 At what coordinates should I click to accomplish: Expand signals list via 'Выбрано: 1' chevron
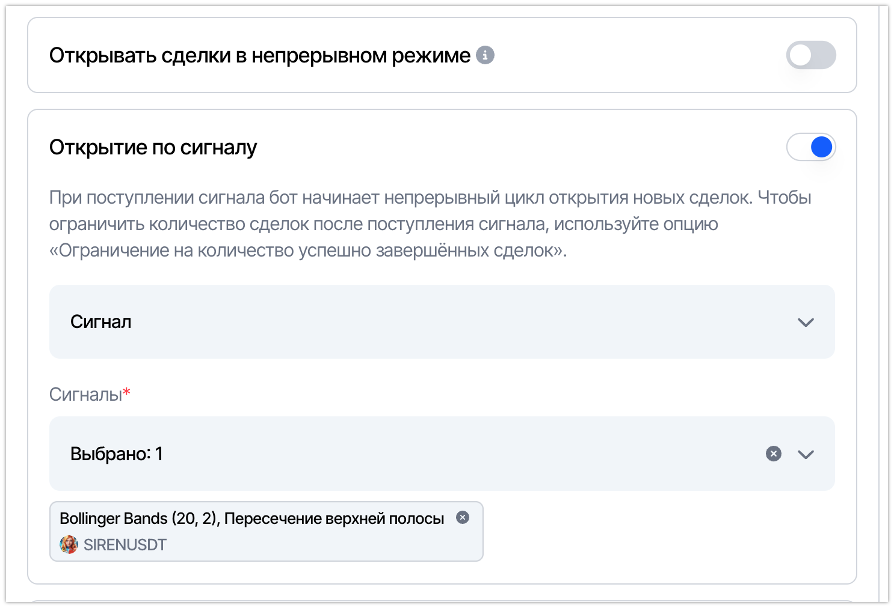[806, 454]
